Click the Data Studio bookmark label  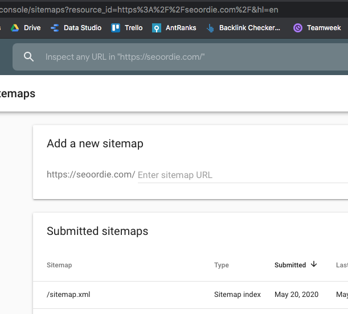pyautogui.click(x=83, y=28)
